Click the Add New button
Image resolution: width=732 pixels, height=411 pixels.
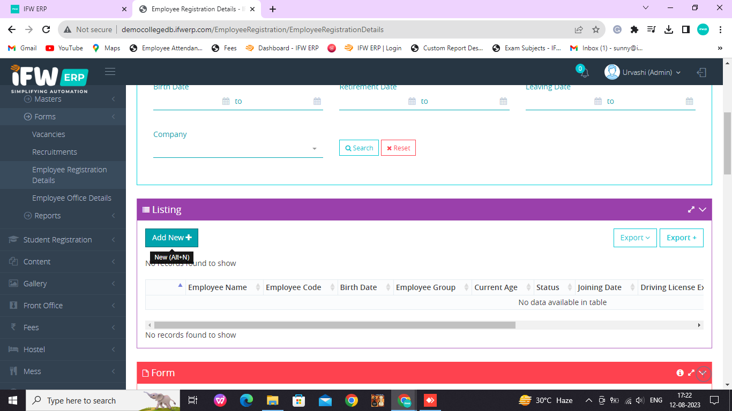pos(171,238)
